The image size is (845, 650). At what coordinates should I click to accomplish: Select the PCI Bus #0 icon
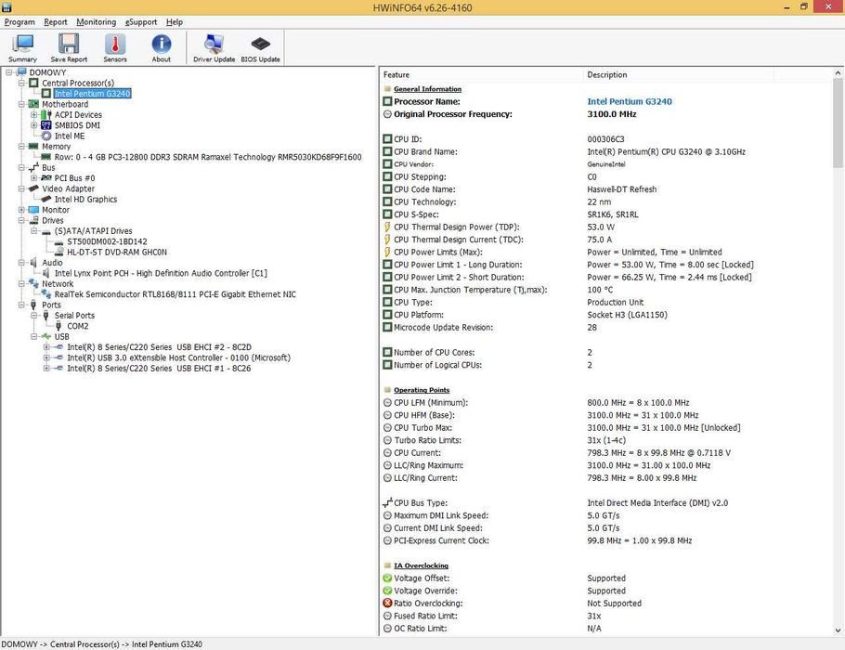tap(46, 178)
